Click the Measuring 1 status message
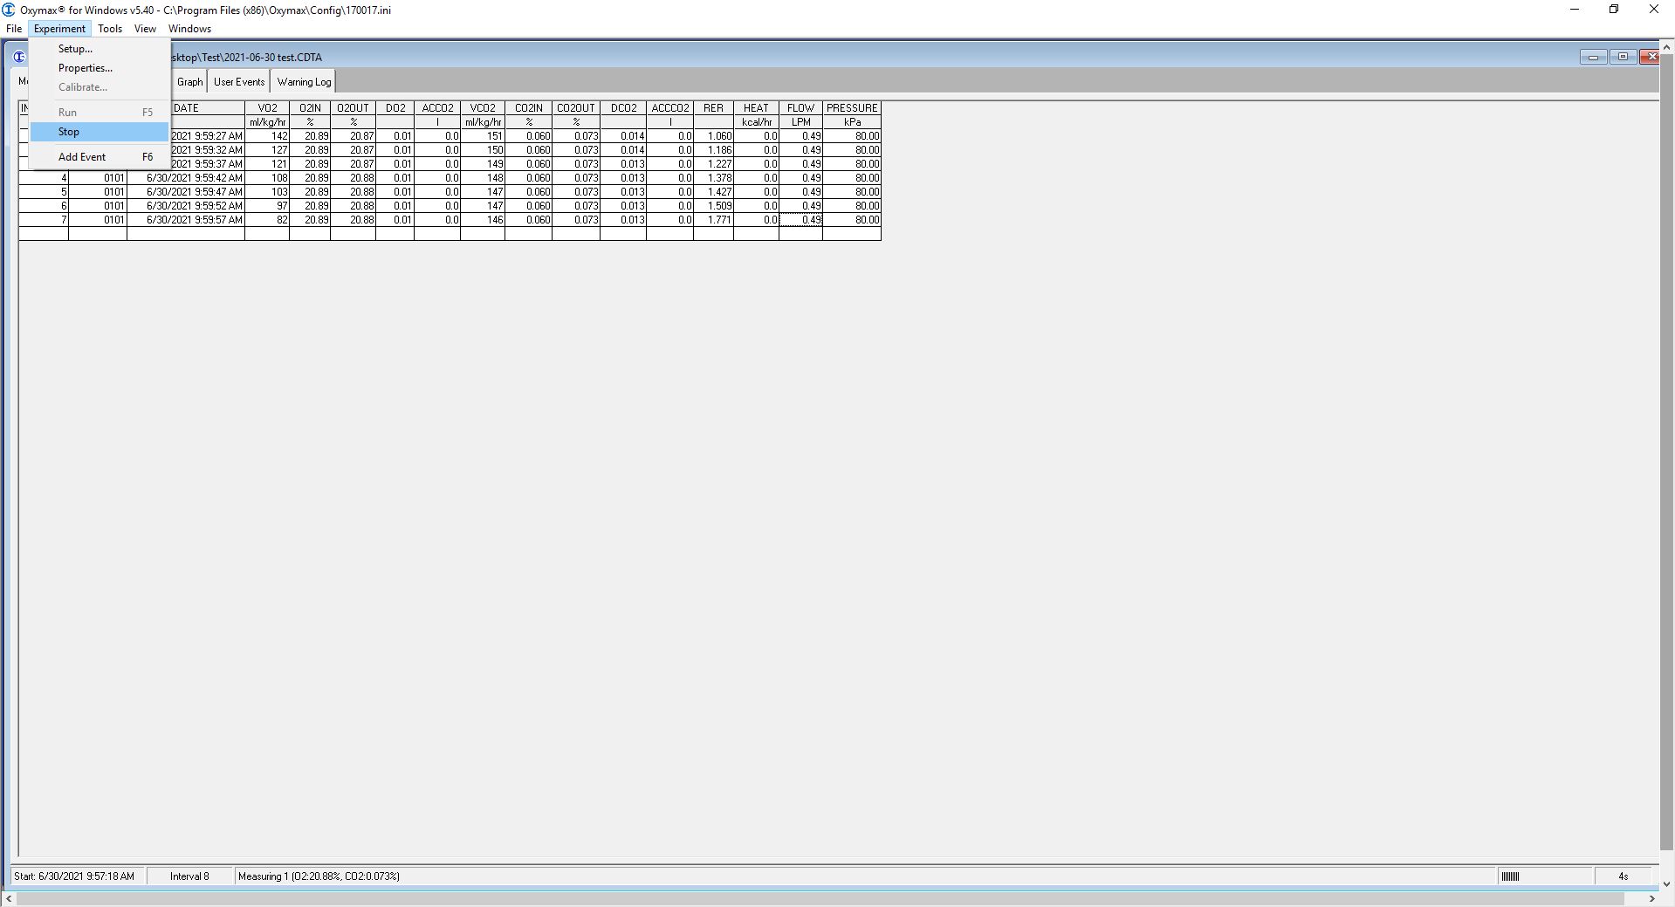 (319, 876)
